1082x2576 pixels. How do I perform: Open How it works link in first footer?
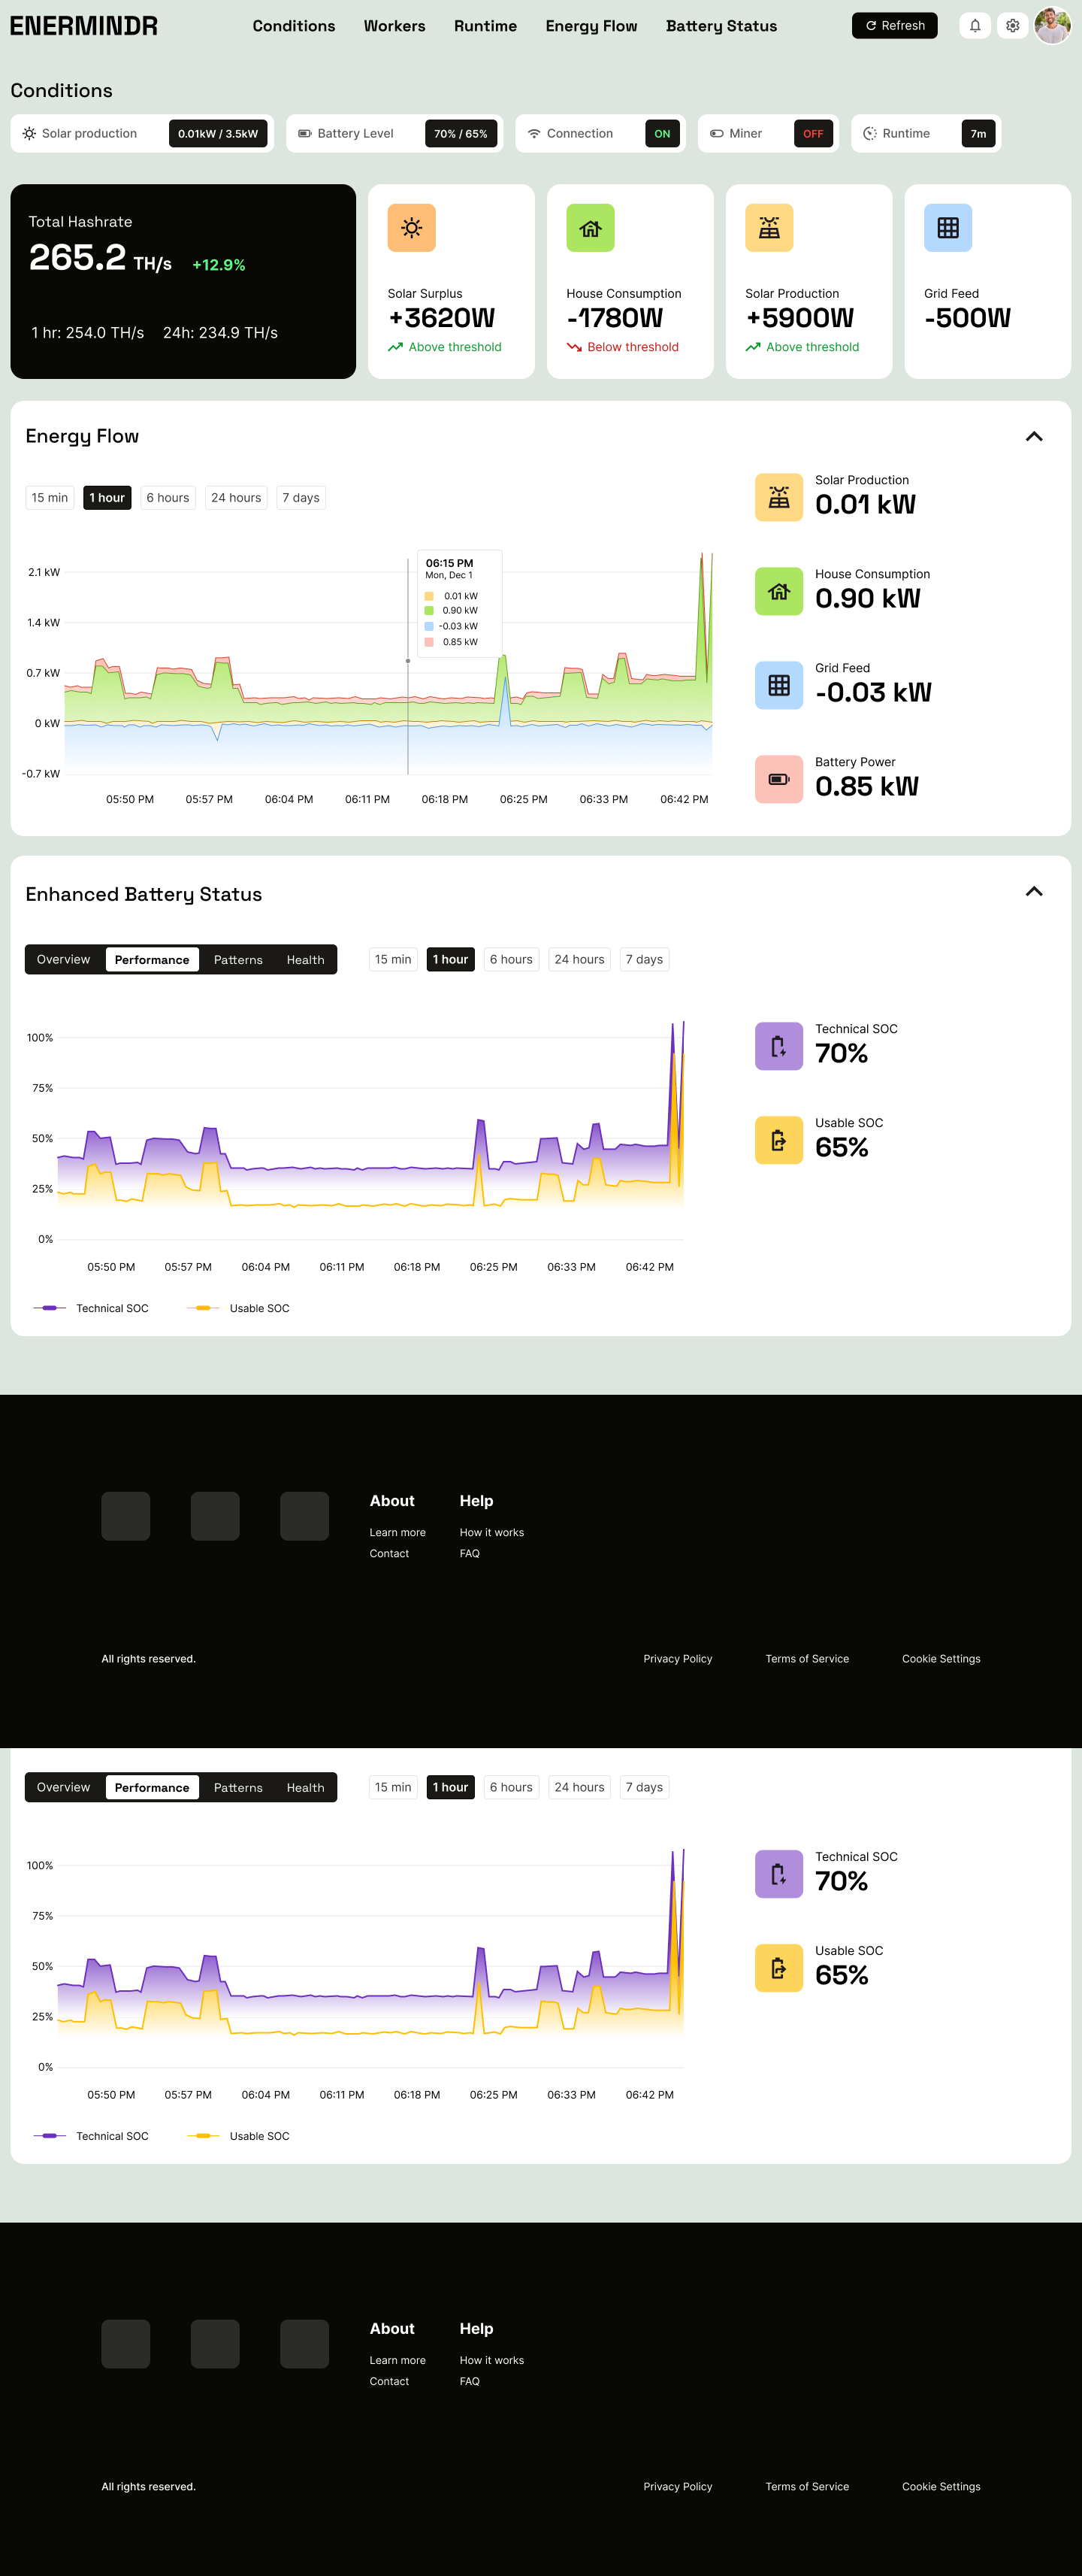point(491,1533)
